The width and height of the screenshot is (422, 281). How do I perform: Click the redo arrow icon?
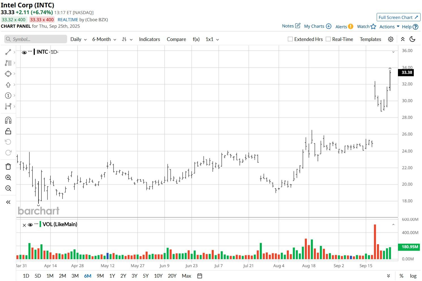[8, 153]
